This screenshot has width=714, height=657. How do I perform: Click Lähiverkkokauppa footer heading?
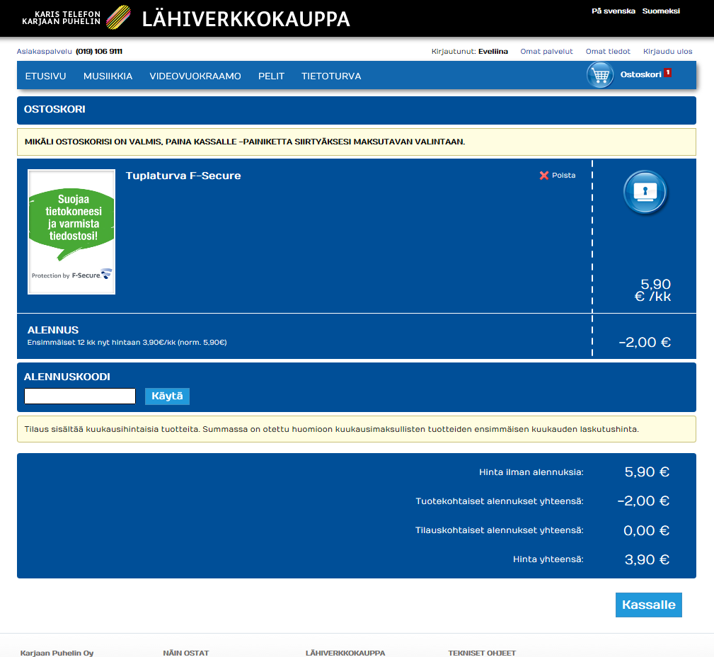pos(345,653)
